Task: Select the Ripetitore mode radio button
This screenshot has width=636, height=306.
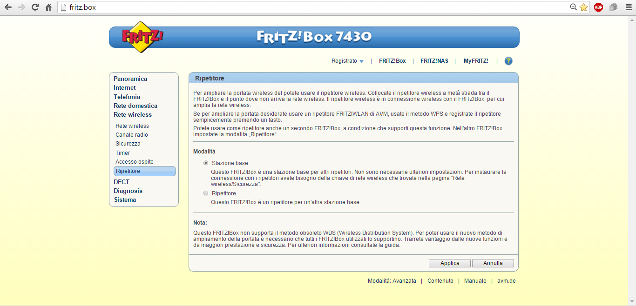Action: click(x=206, y=193)
